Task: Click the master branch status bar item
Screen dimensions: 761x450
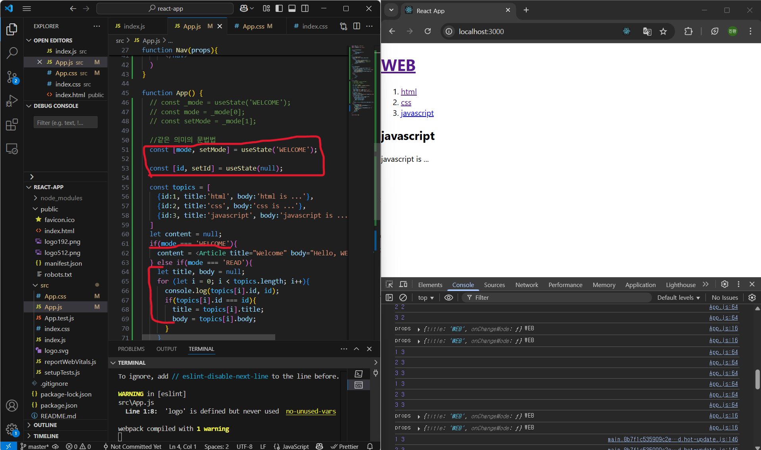Action: (35, 446)
